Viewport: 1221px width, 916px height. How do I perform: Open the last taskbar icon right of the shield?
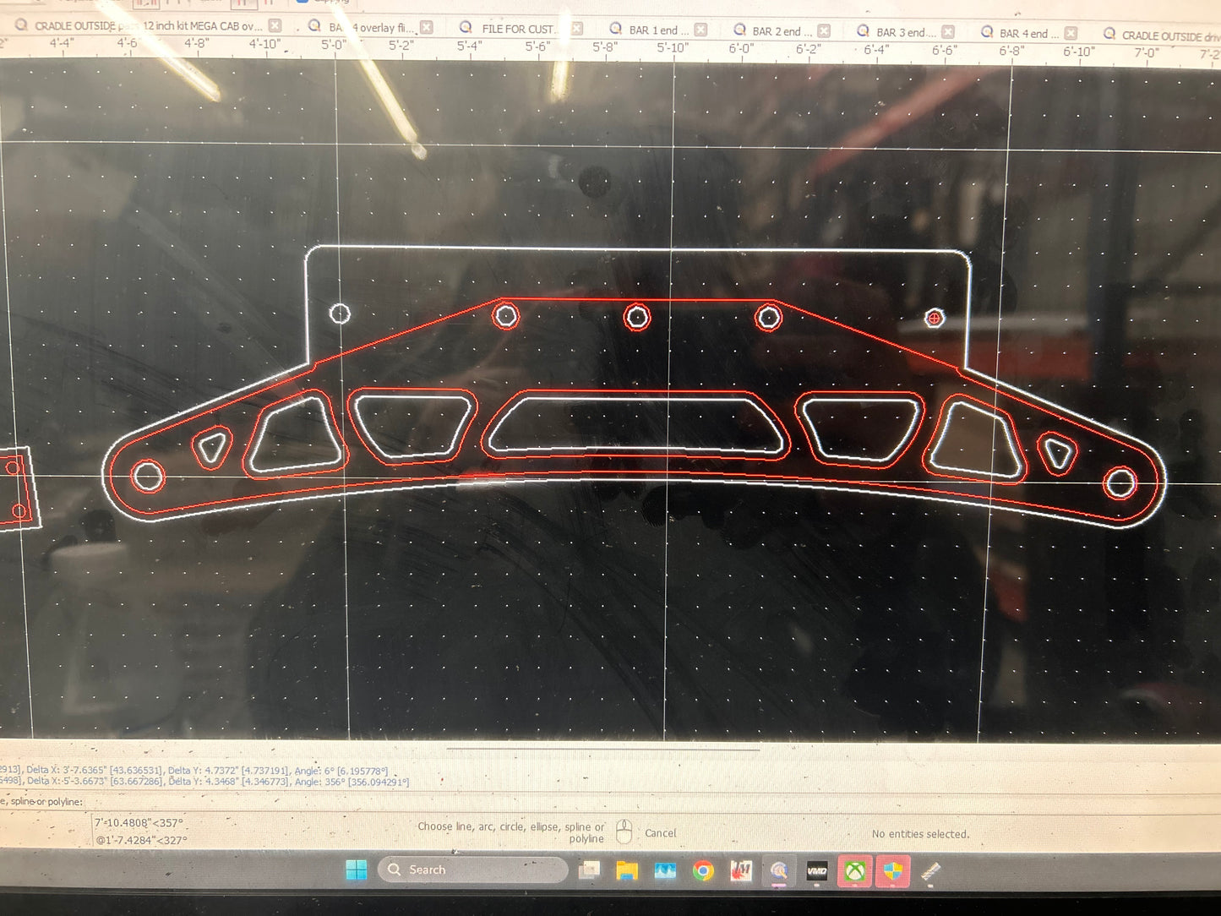point(931,871)
